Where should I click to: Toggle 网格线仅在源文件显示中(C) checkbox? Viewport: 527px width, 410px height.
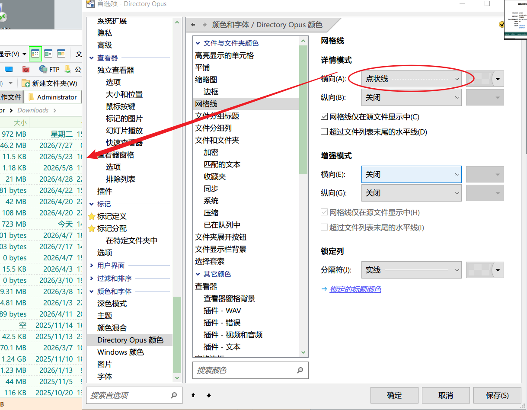324,117
